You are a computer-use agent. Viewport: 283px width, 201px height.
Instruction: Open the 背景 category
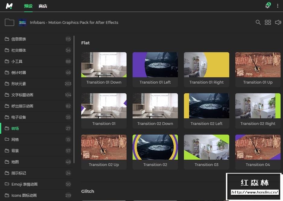pos(37,151)
